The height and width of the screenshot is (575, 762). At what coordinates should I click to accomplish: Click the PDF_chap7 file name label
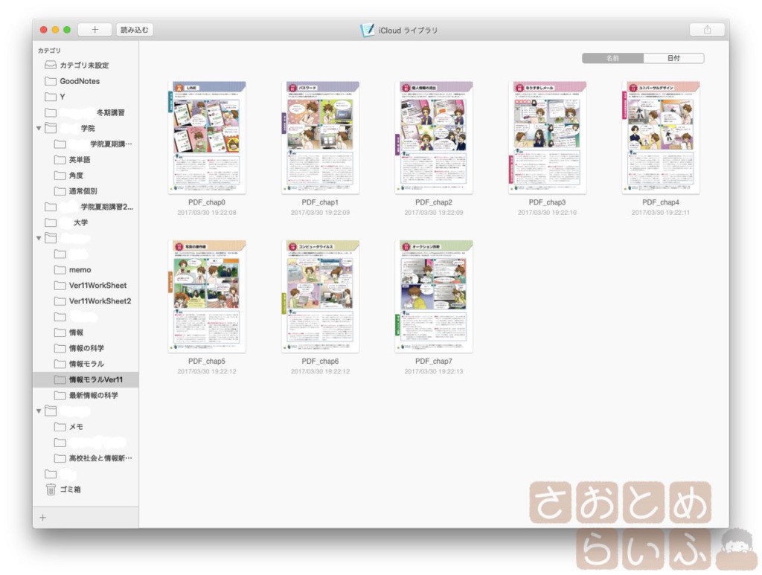pyautogui.click(x=434, y=361)
